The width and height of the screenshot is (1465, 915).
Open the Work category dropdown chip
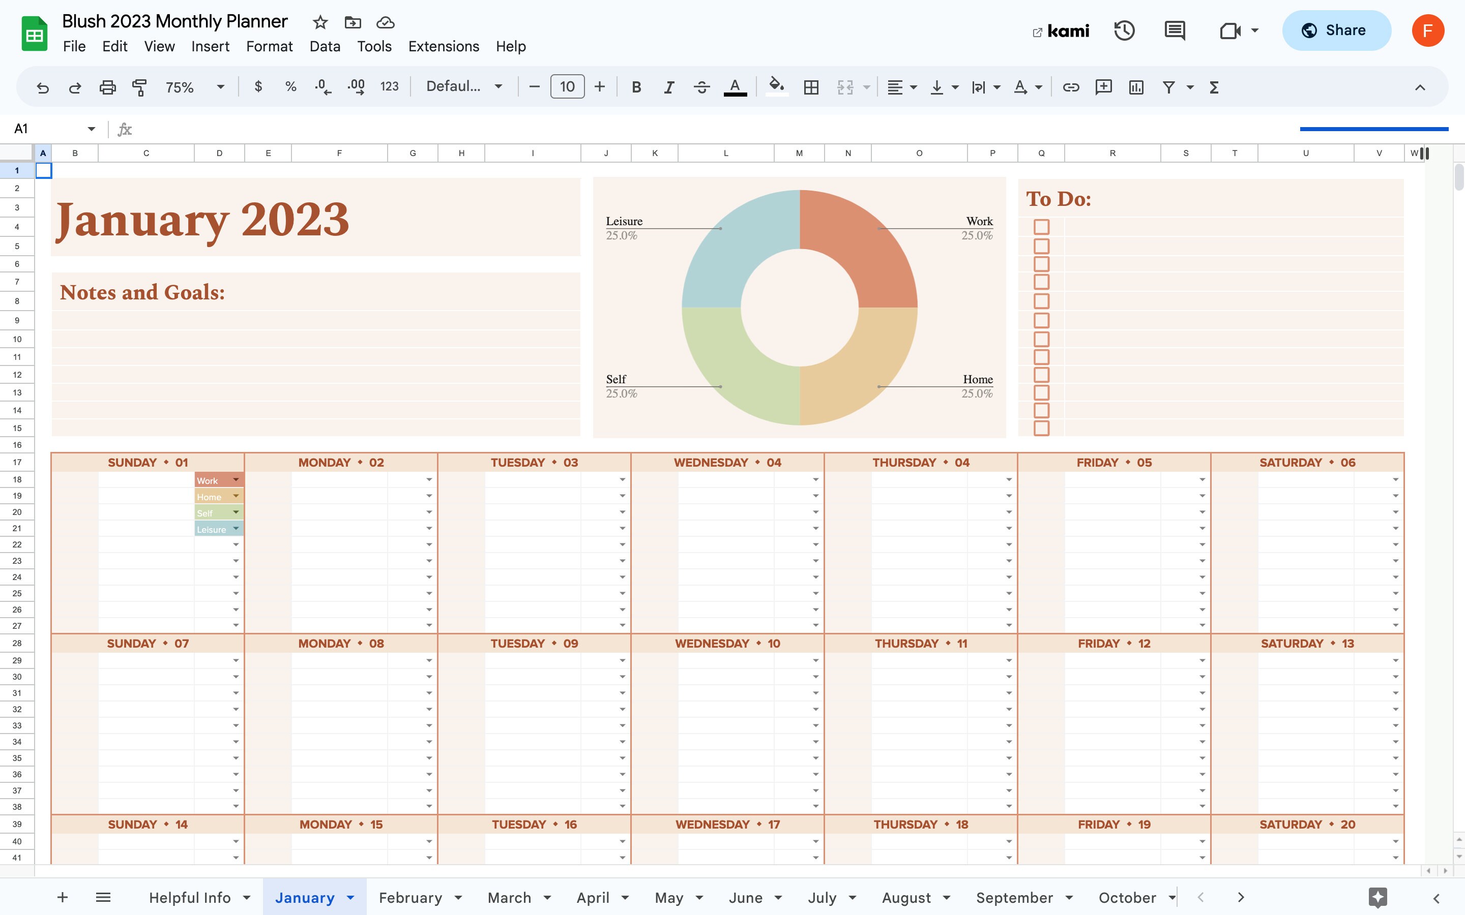(236, 480)
